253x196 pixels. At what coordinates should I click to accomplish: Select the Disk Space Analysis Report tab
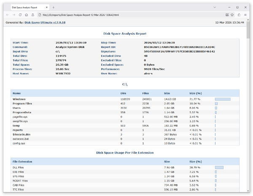(x=30, y=8)
